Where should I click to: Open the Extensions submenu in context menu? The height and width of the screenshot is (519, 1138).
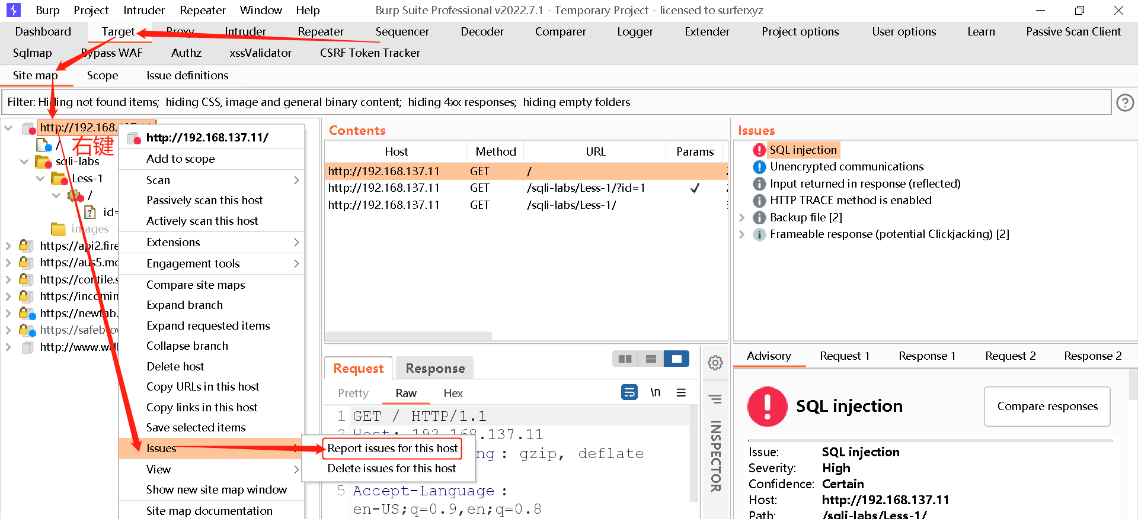click(212, 242)
